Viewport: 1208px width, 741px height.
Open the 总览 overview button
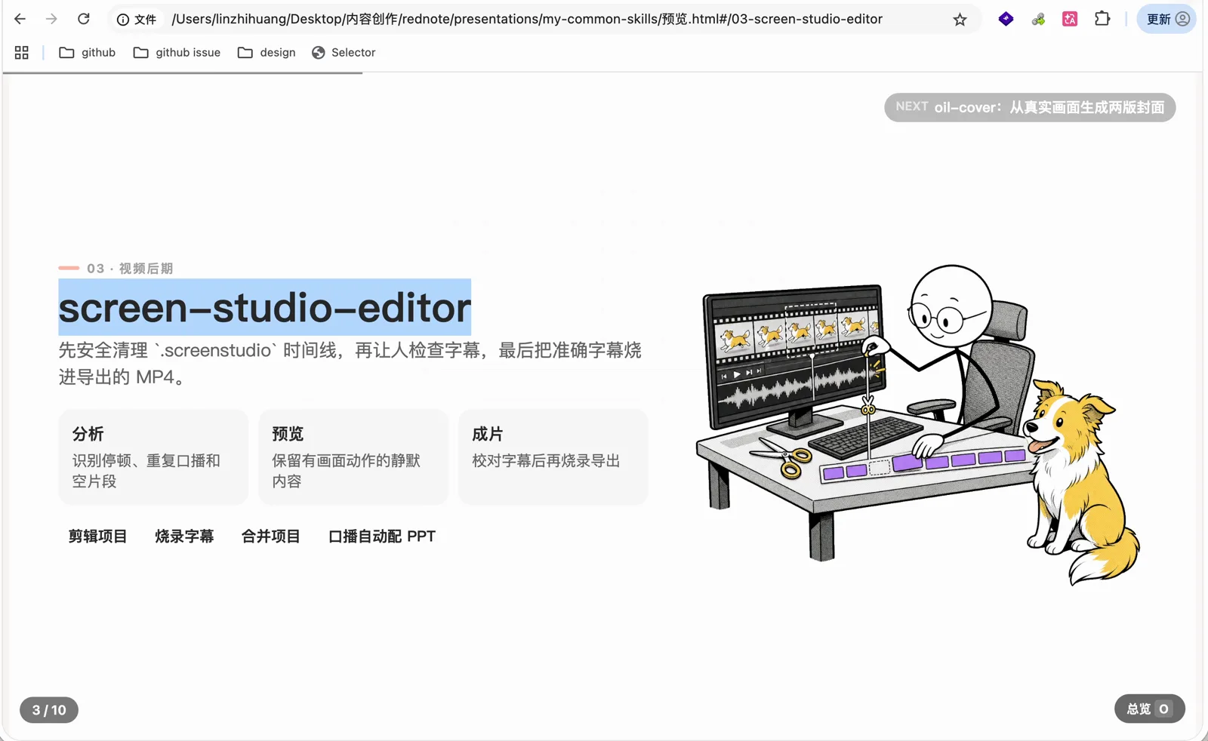point(1149,709)
